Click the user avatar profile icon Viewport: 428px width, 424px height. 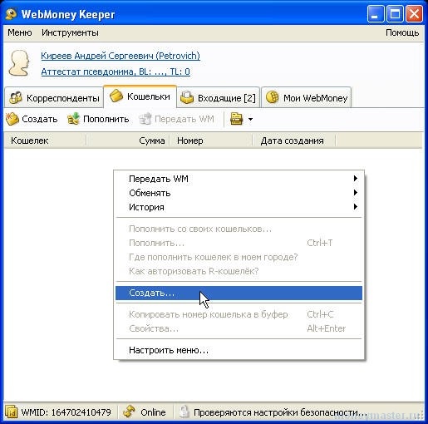(x=19, y=63)
